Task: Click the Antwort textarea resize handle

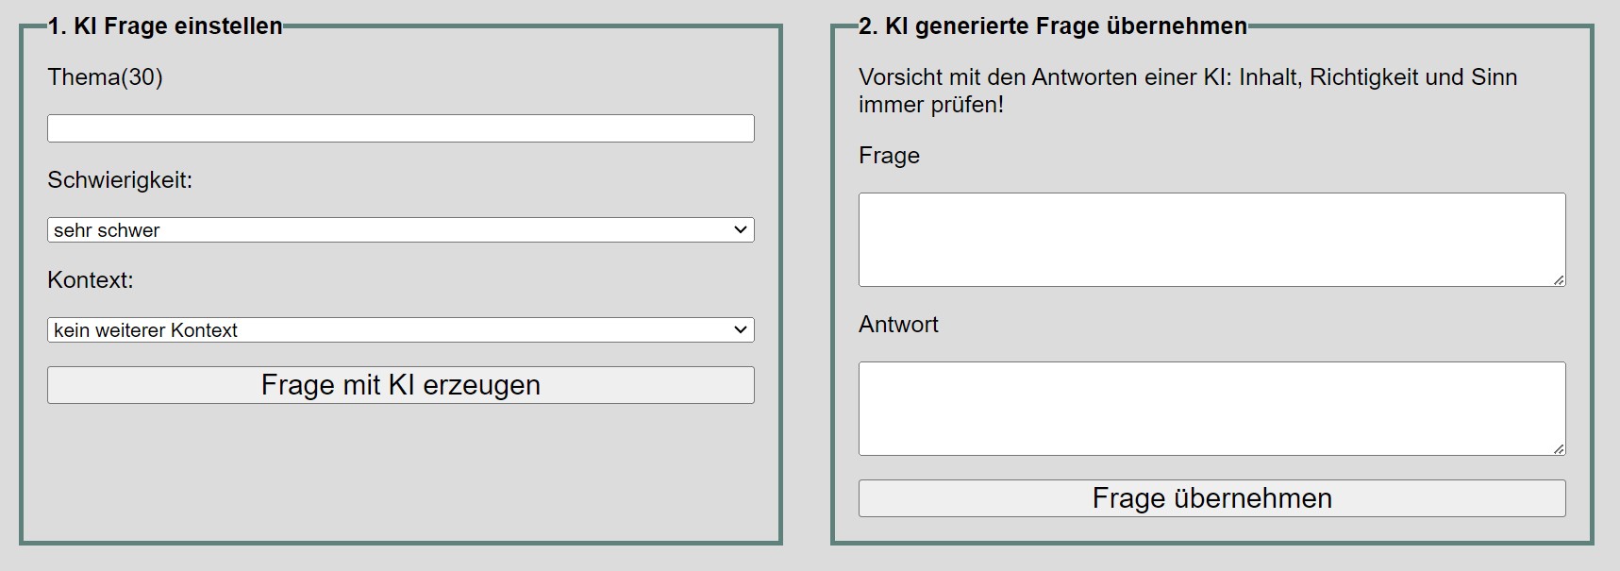Action: coord(1559,448)
